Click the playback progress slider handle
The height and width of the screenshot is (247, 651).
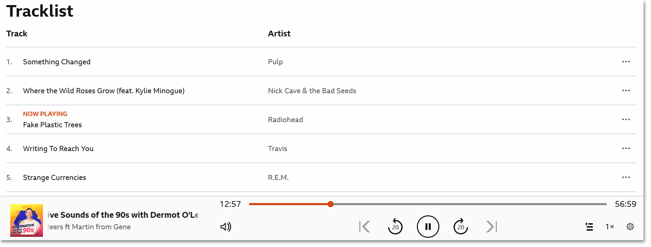tap(331, 204)
